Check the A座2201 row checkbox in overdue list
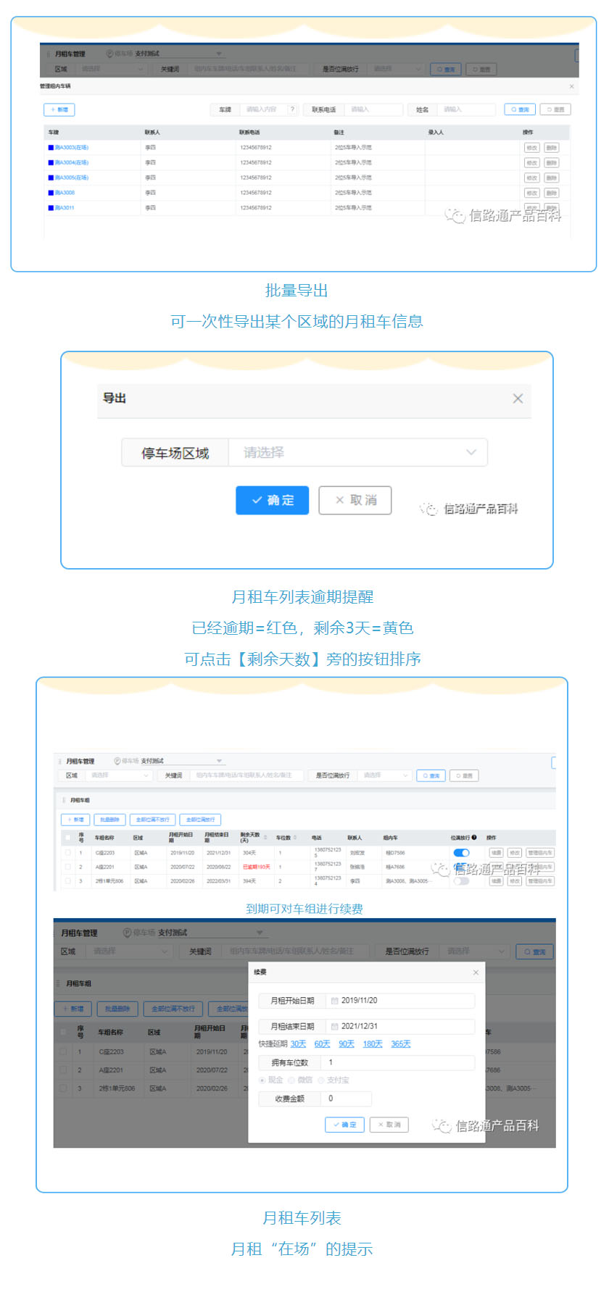 point(68,867)
